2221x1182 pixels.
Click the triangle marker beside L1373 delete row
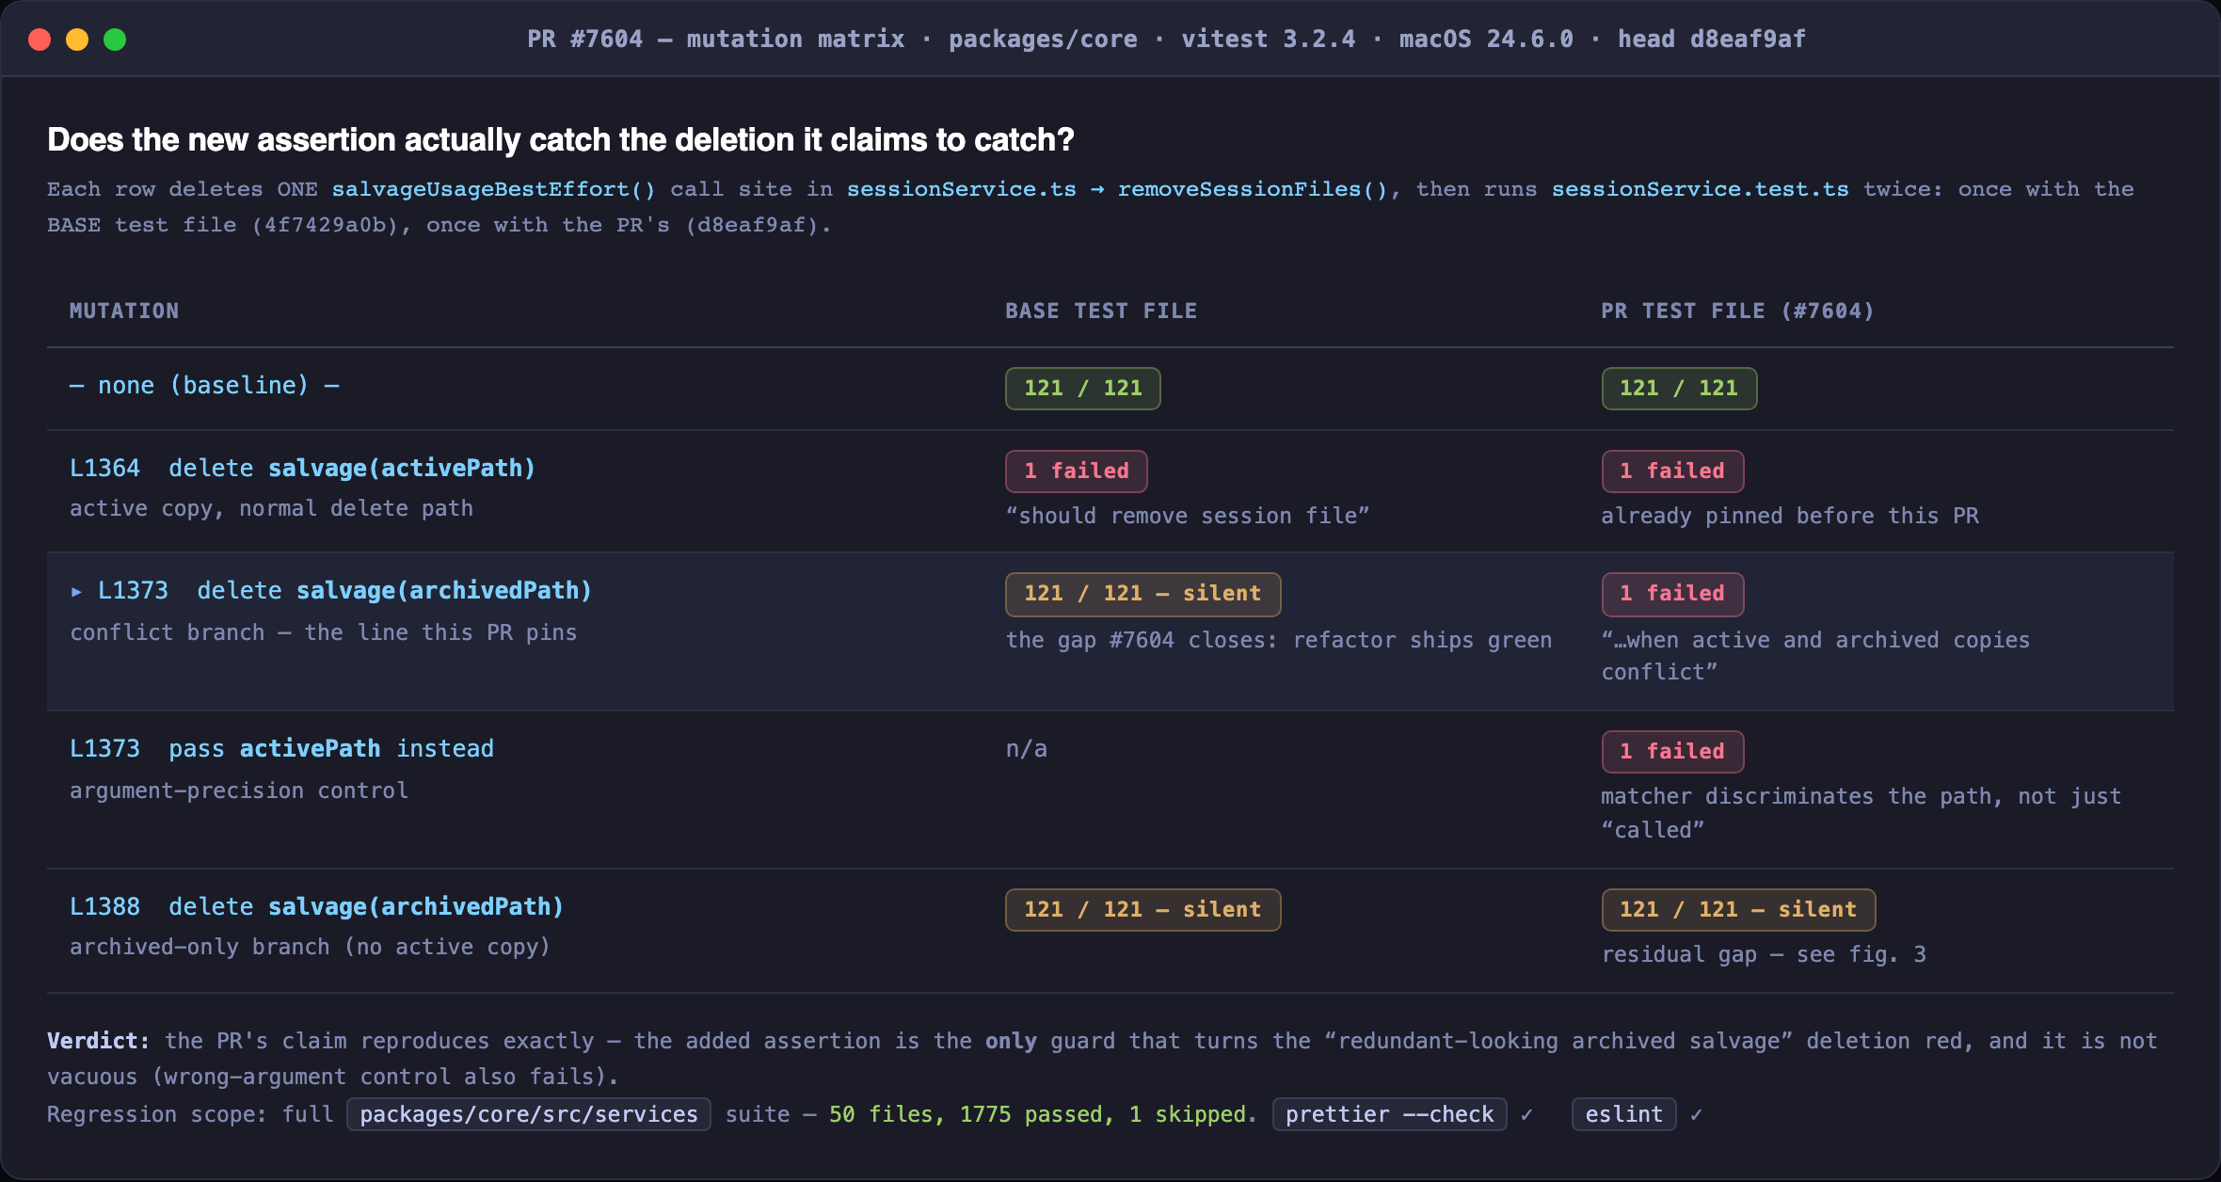pos(76,592)
